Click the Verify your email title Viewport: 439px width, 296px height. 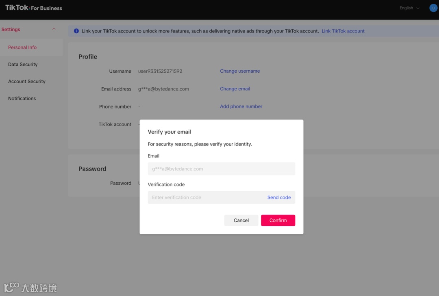[170, 132]
